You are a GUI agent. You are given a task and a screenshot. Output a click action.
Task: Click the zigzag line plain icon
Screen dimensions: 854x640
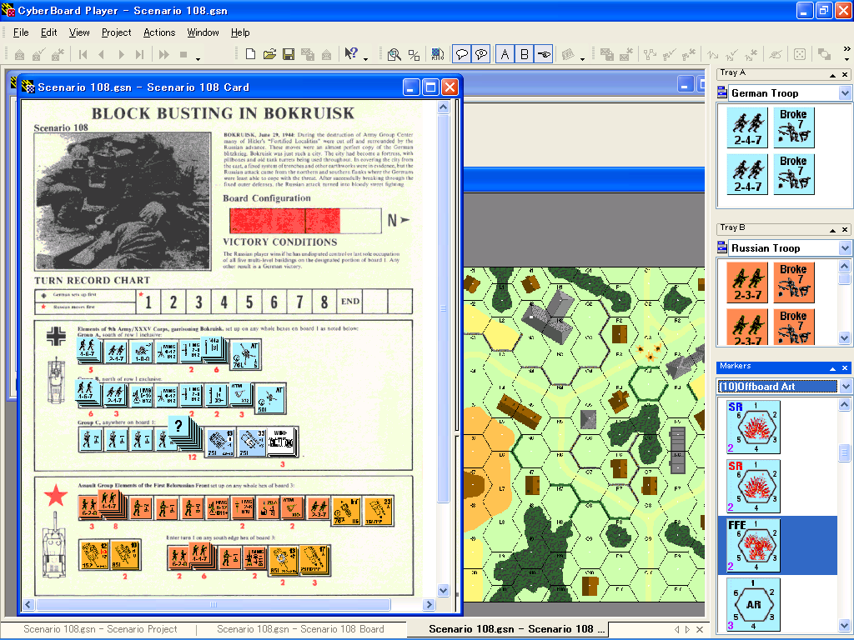(712, 54)
